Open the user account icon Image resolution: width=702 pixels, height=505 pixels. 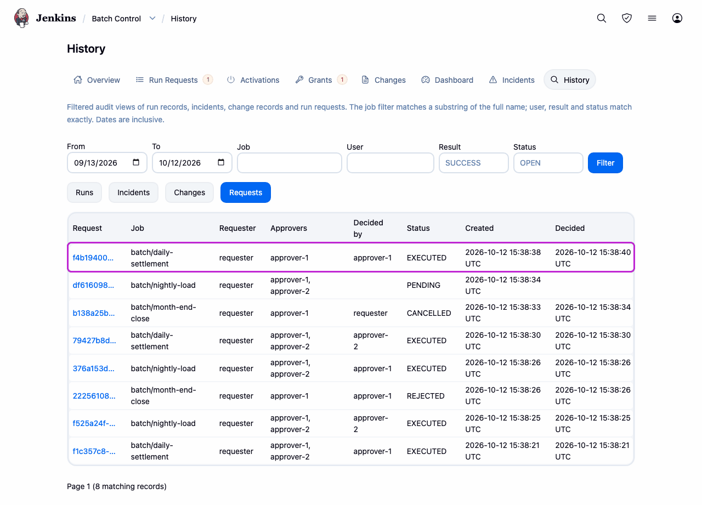pos(677,18)
